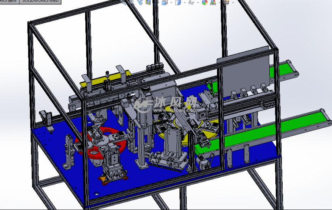Open Edit Appearance color ball icon
The height and width of the screenshot is (210, 332).
point(204,2)
